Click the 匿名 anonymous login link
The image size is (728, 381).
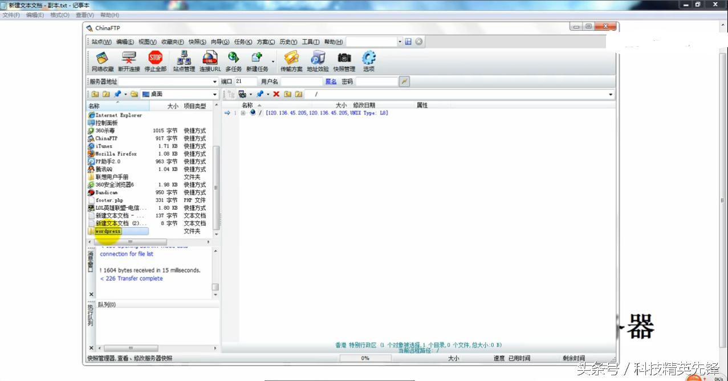click(331, 81)
